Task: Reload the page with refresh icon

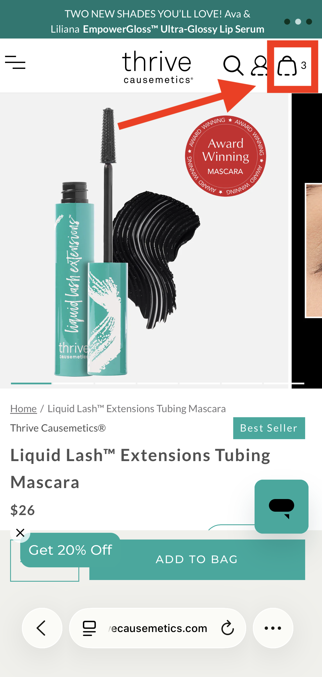Action: [227, 628]
